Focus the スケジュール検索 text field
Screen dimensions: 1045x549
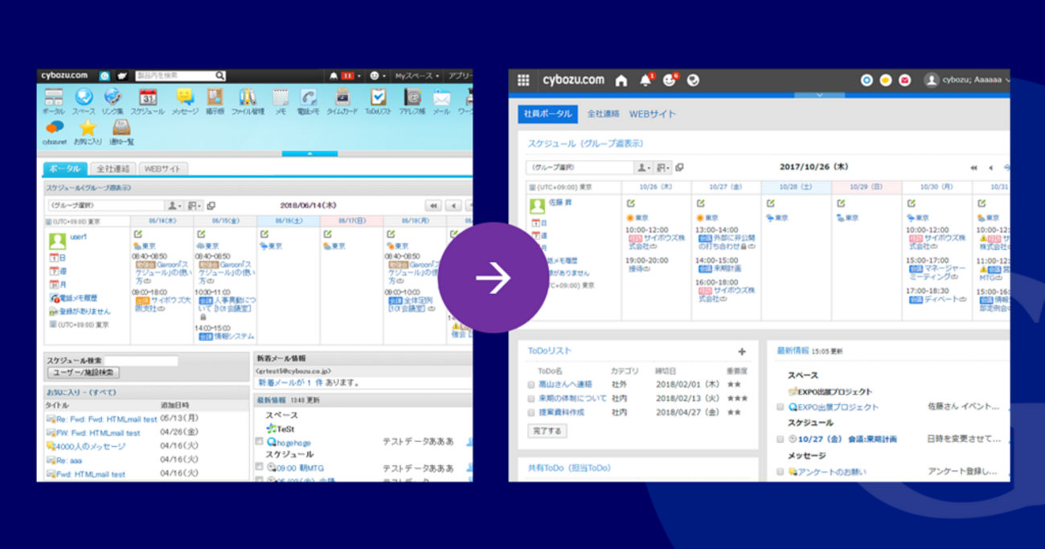coord(141,361)
